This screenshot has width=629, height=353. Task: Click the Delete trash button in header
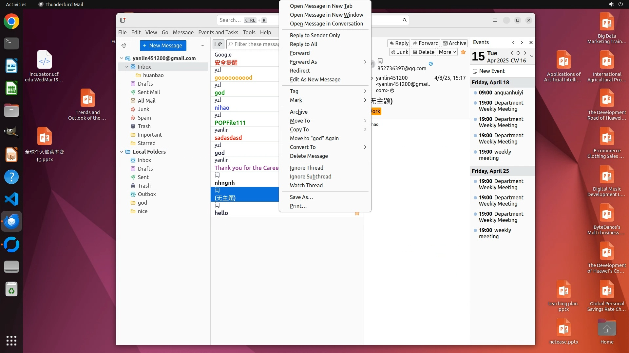coord(423,52)
